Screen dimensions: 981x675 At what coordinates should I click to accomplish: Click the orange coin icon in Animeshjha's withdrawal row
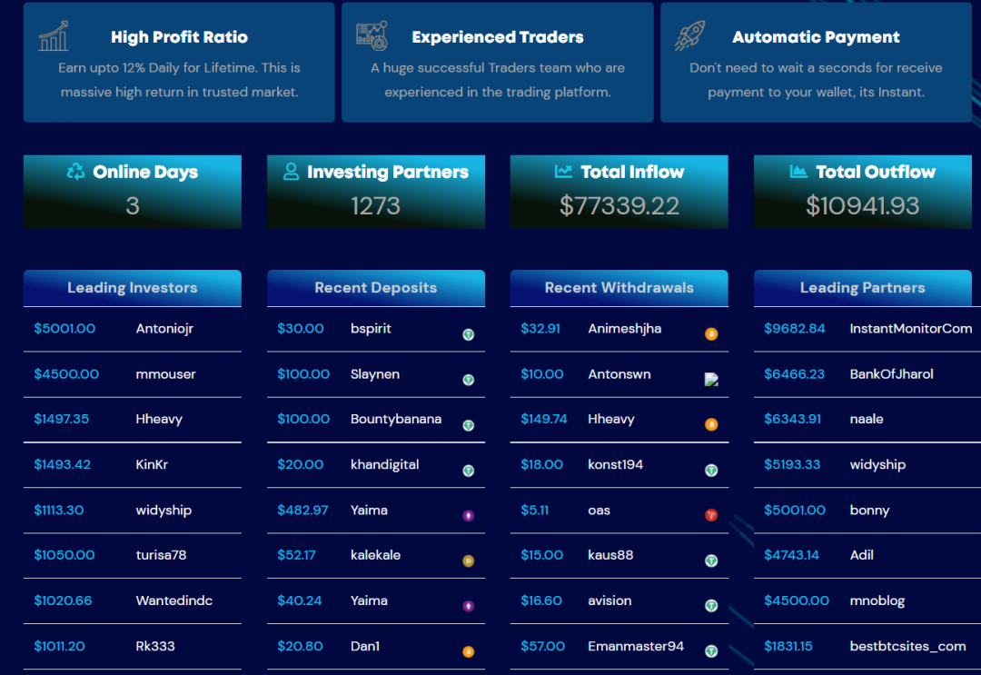711,334
